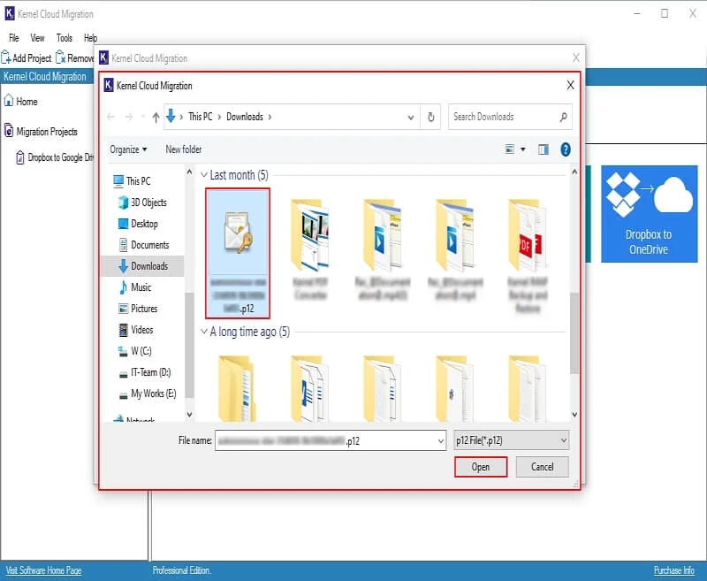Open the Dropbox to Google Drive project
The height and width of the screenshot is (581, 707).
point(55,157)
